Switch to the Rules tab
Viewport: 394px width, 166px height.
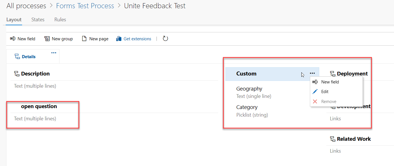tap(60, 20)
